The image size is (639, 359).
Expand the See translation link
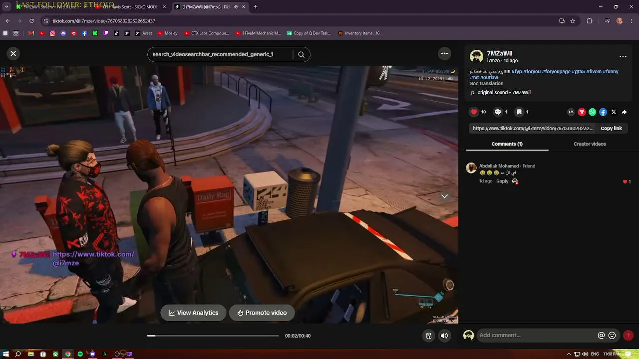coord(486,84)
